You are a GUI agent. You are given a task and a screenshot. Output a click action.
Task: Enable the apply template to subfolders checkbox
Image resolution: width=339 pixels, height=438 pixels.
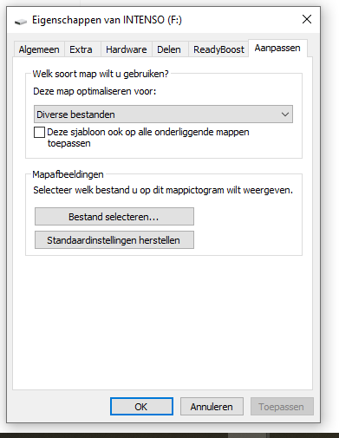39,133
